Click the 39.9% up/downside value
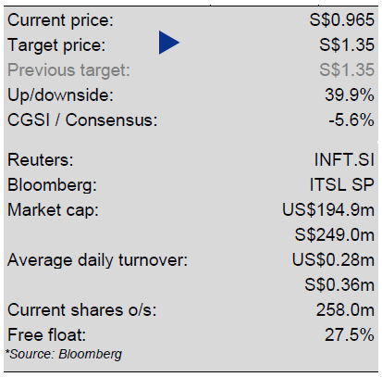 click(350, 94)
